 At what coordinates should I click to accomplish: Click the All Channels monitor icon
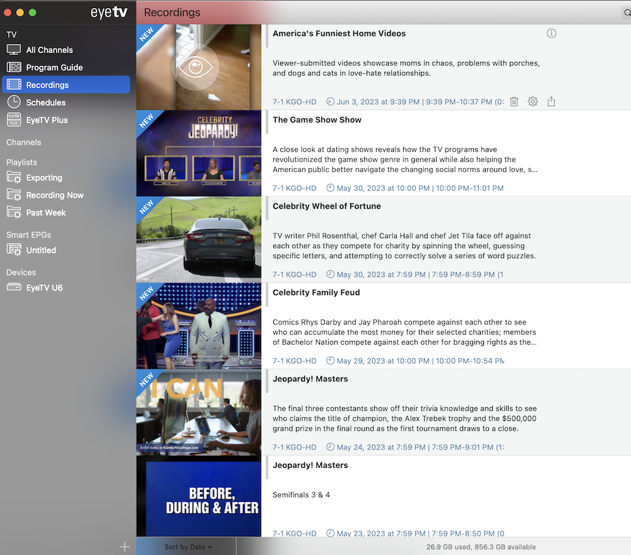(x=14, y=50)
